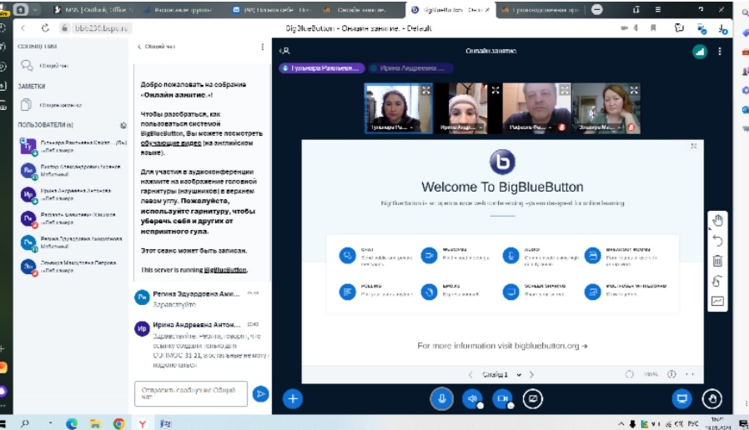Toggle the users list panel icon
The image size is (749, 430).
(285, 51)
